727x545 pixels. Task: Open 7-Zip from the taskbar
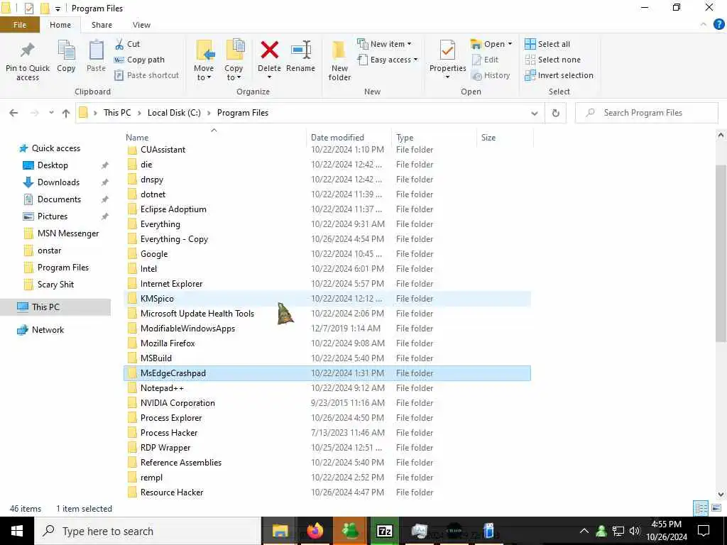[384, 531]
